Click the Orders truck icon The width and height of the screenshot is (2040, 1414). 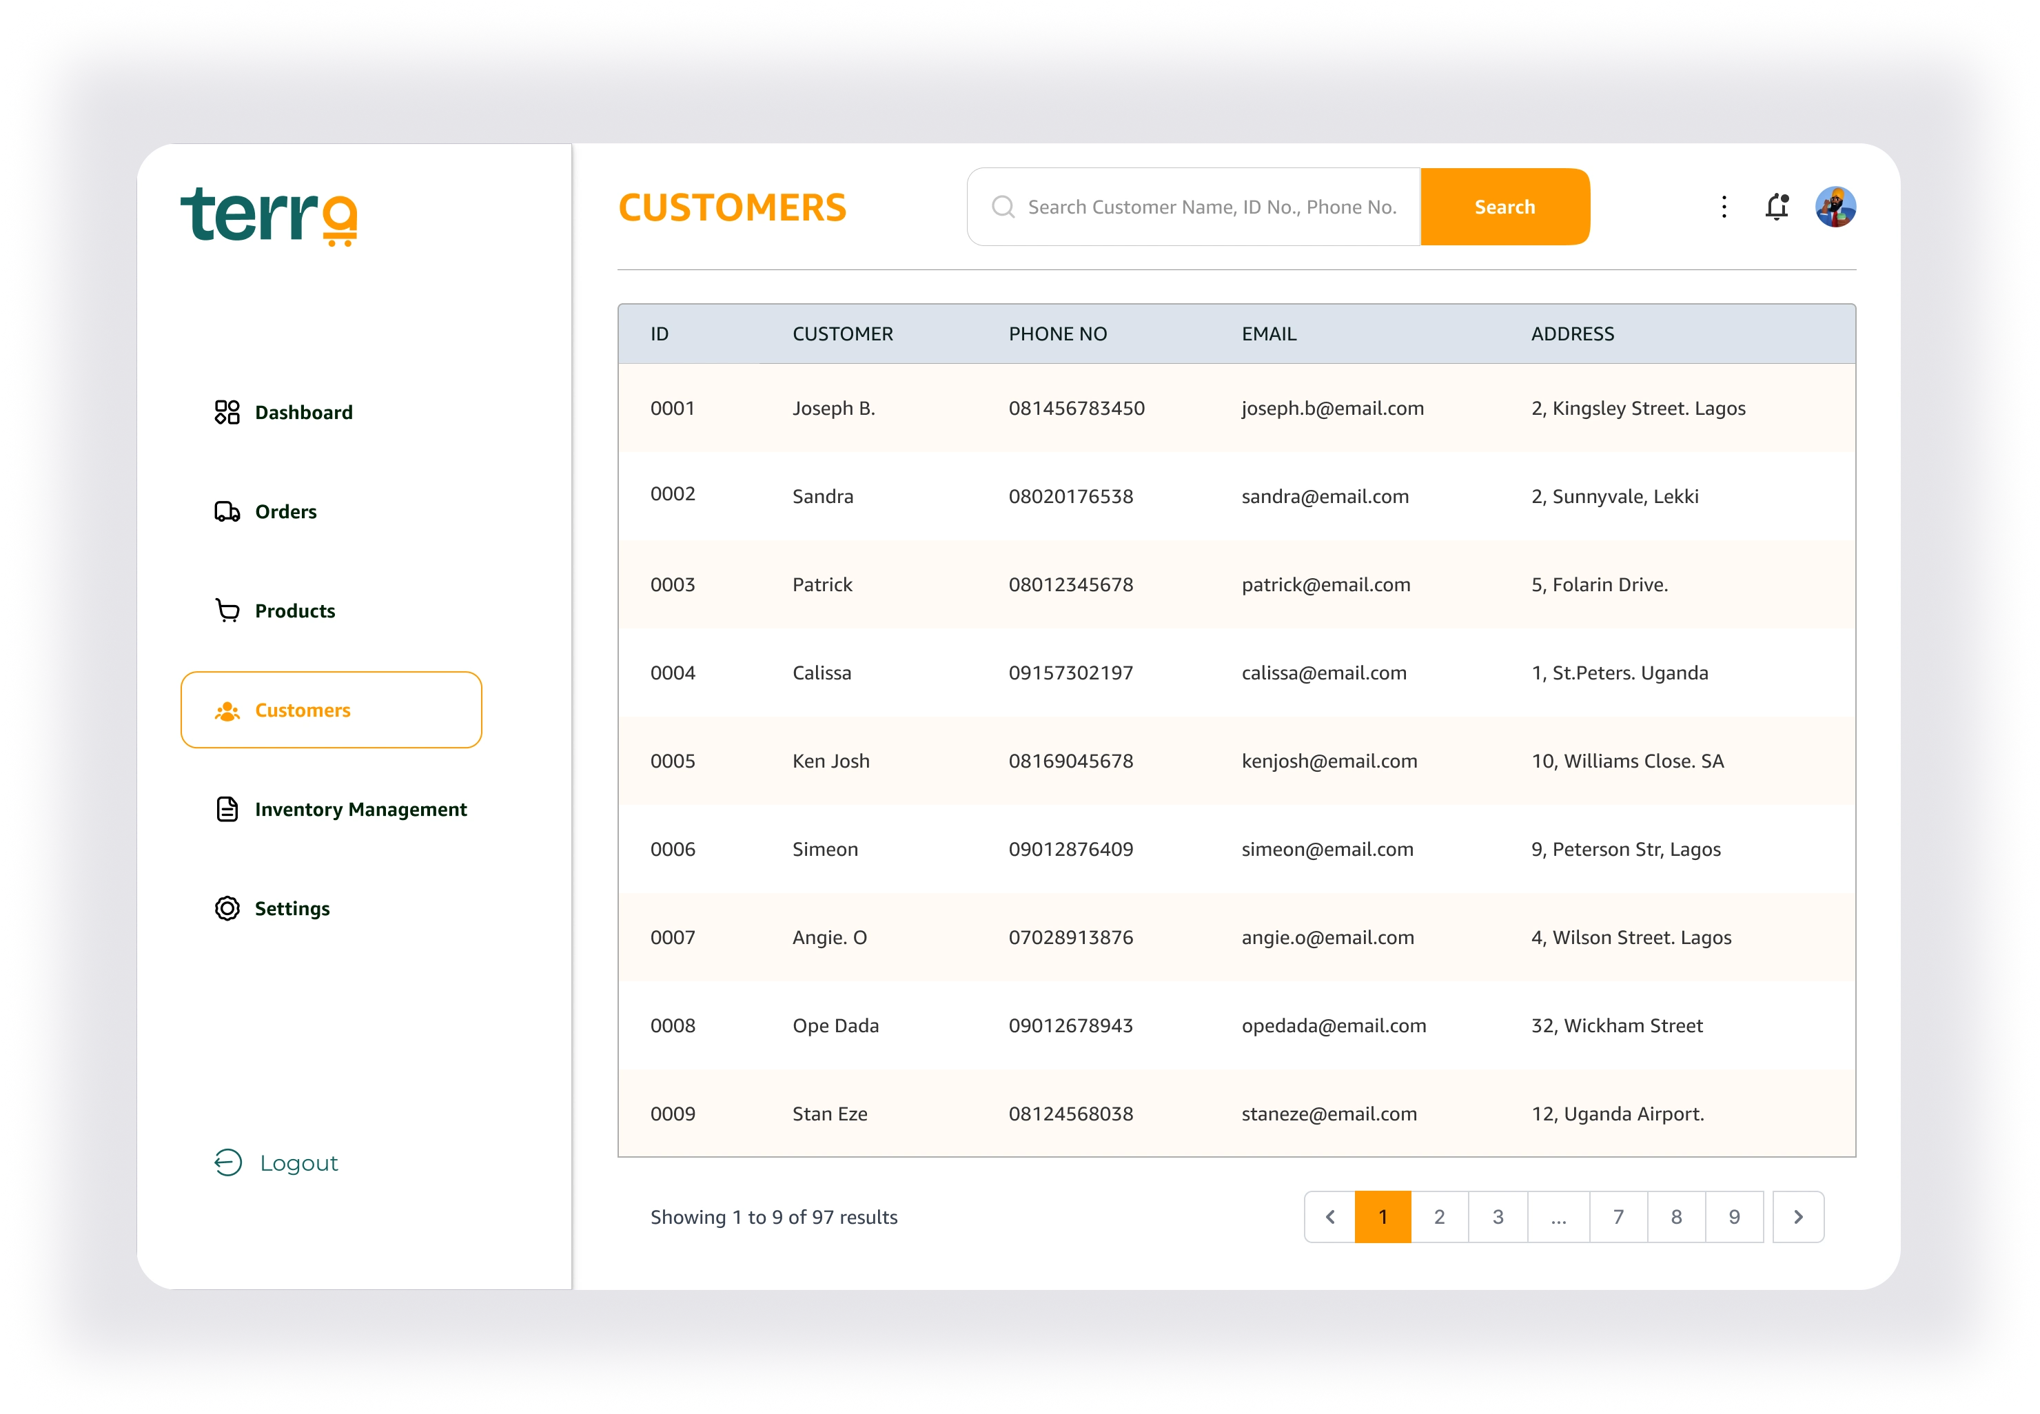tap(227, 511)
